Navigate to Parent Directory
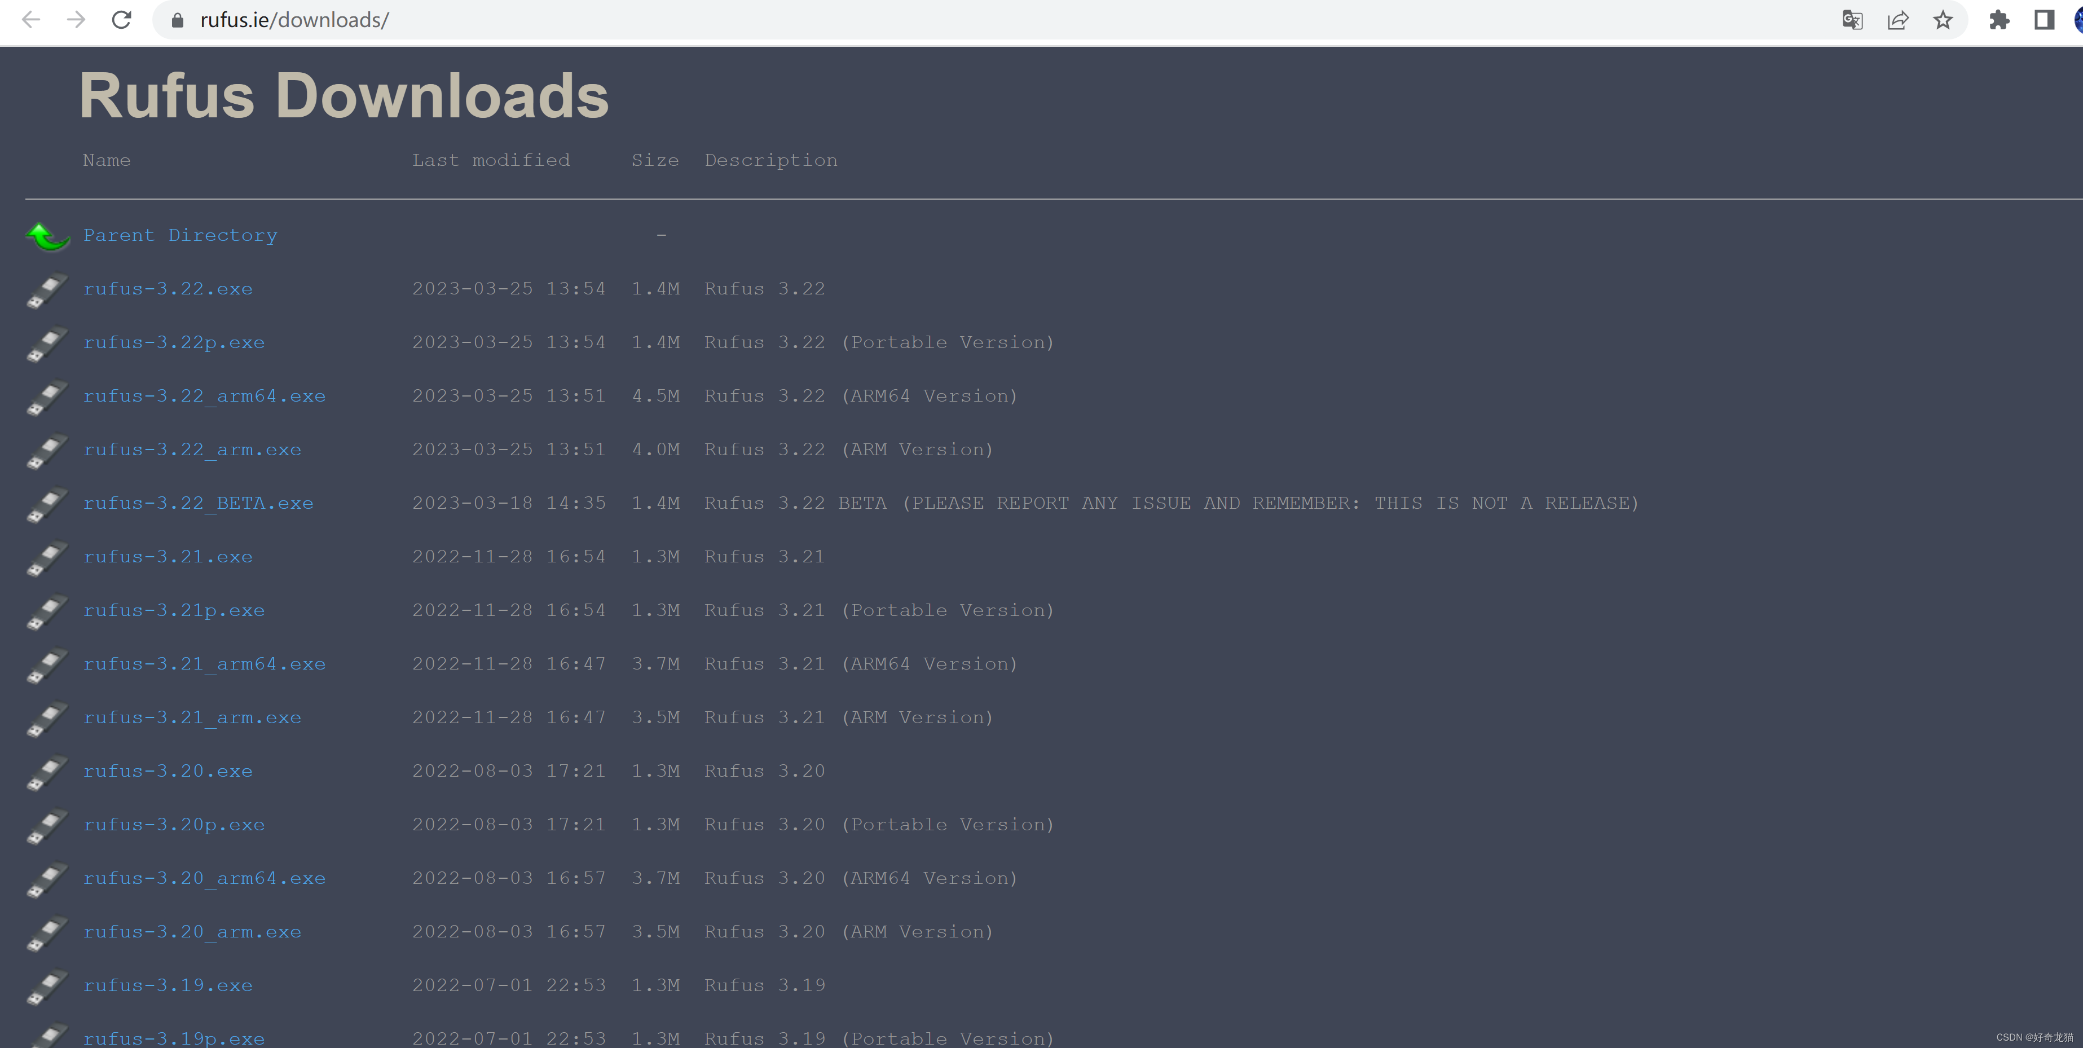The height and width of the screenshot is (1048, 2083). coord(180,234)
